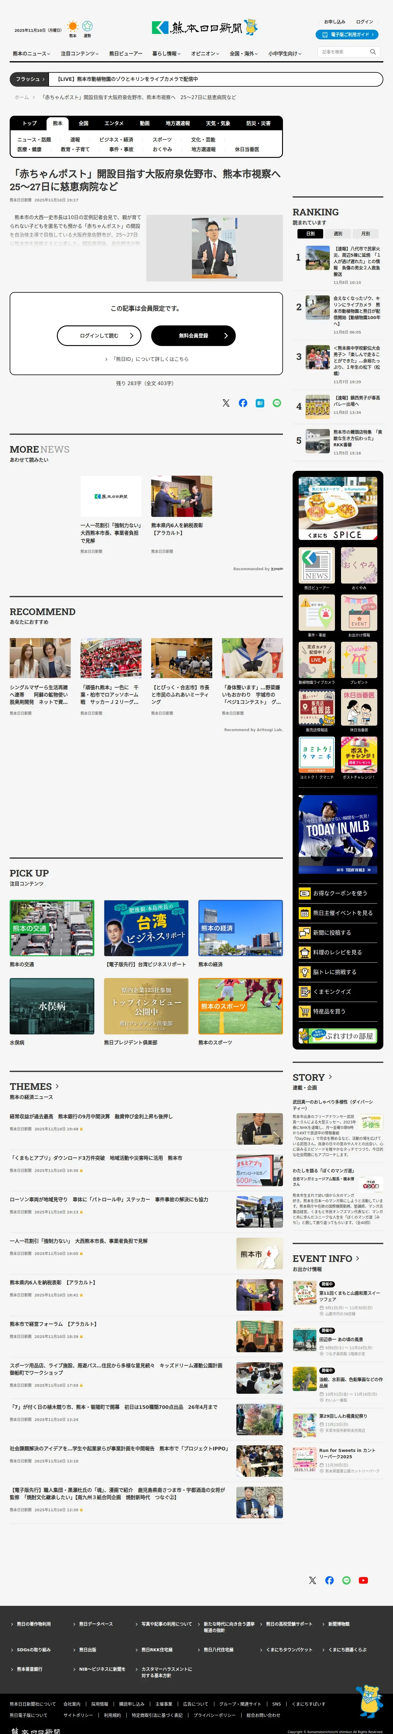The image size is (393, 1734).
Task: Select the 全国 category tab
Action: pos(83,123)
